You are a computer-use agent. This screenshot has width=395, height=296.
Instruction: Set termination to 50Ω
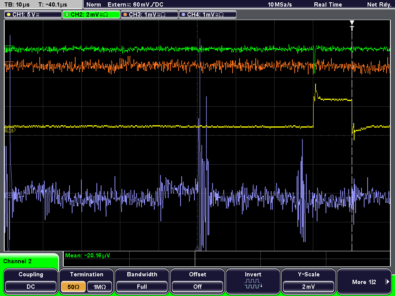(x=73, y=287)
